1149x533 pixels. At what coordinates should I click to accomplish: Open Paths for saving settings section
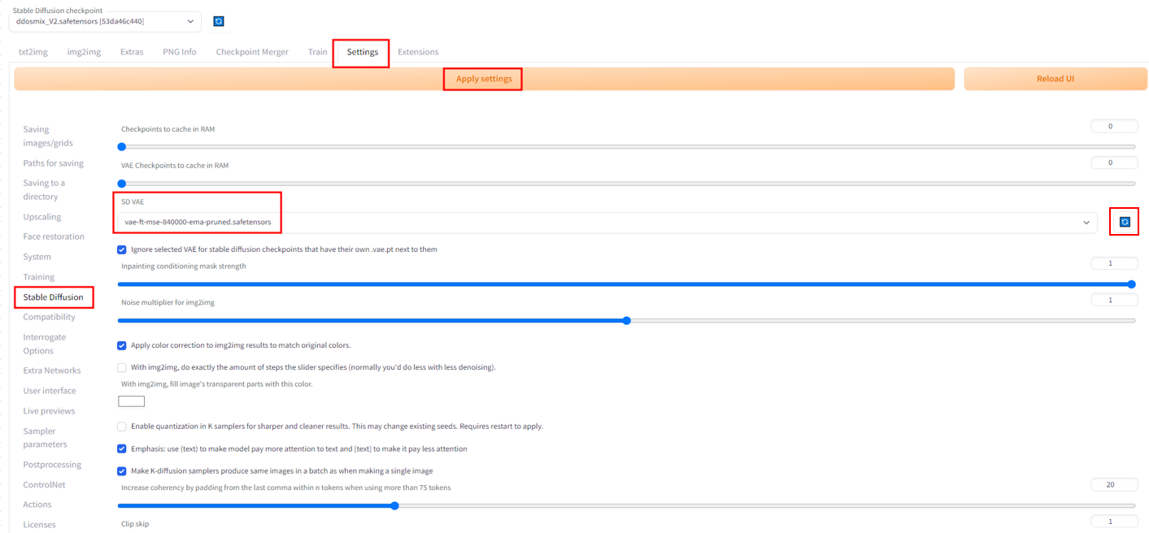tap(53, 163)
